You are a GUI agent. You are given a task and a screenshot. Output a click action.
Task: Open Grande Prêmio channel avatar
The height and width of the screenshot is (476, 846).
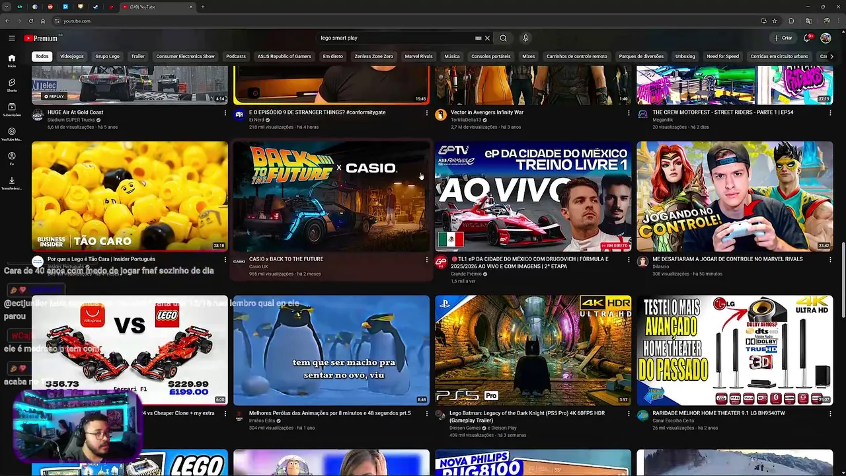[x=441, y=262]
